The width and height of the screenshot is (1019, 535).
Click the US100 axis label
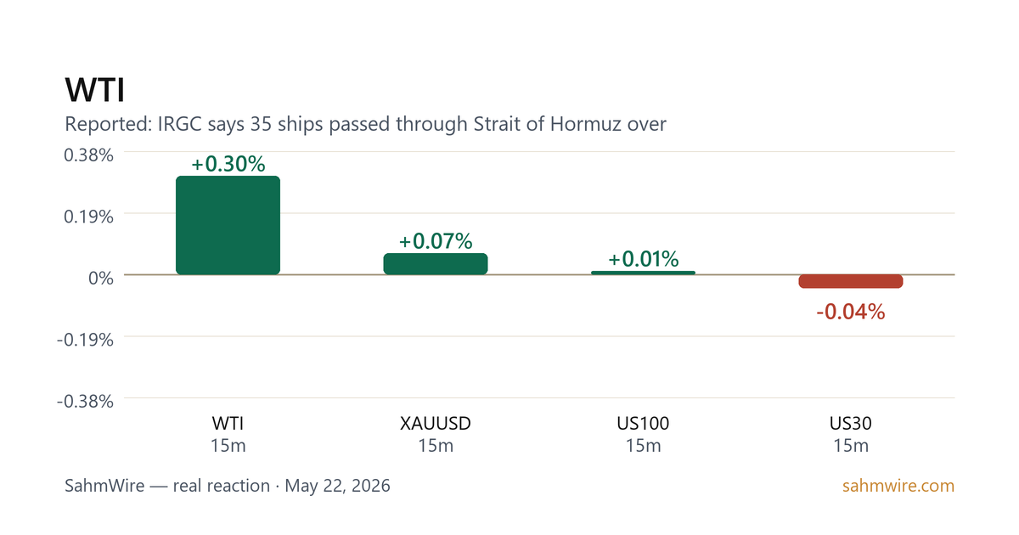[x=643, y=423]
